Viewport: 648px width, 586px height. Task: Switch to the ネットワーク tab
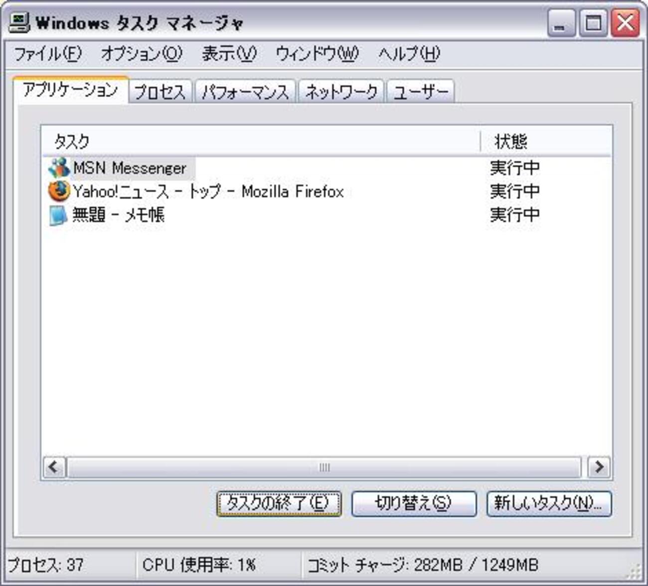341,92
